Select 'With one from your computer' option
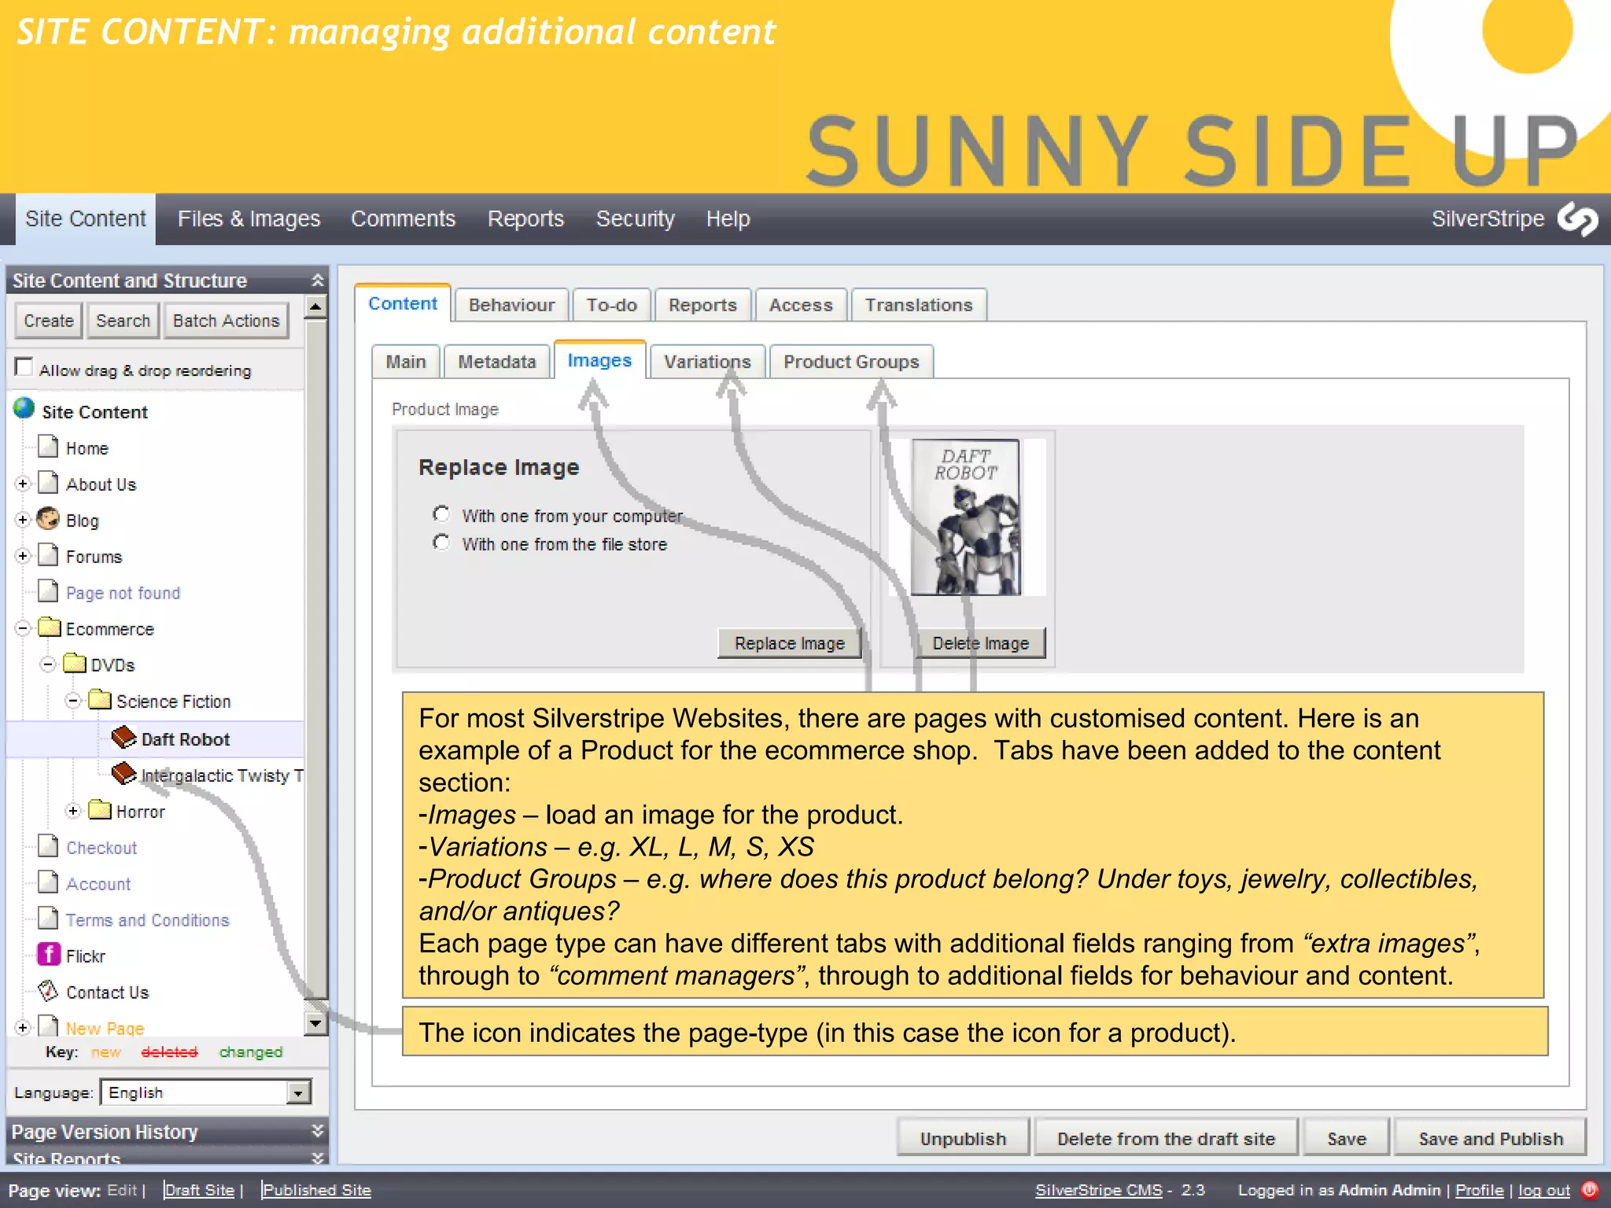Image resolution: width=1611 pixels, height=1208 pixels. 441,514
